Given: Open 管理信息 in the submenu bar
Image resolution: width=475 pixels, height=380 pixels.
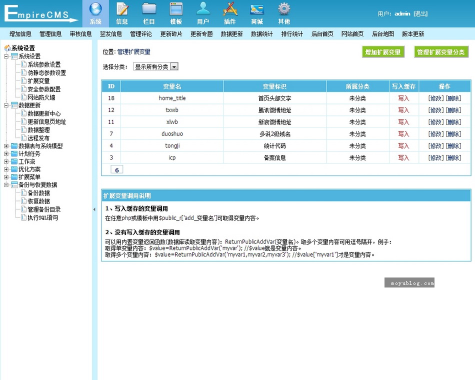Looking at the screenshot, I should coord(50,34).
